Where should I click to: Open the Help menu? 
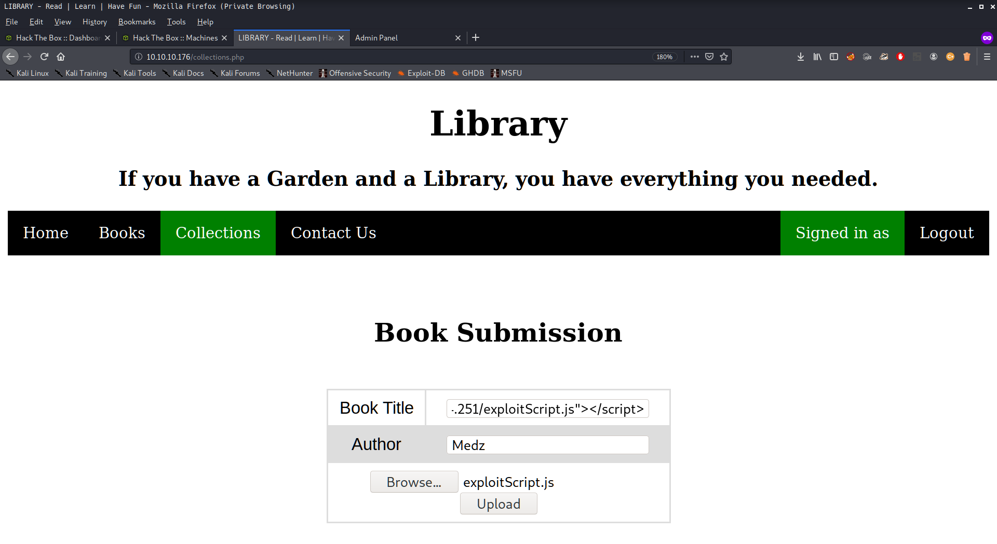205,22
